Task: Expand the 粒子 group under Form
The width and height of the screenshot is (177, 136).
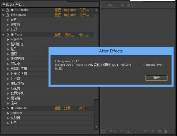Action: click(8, 49)
